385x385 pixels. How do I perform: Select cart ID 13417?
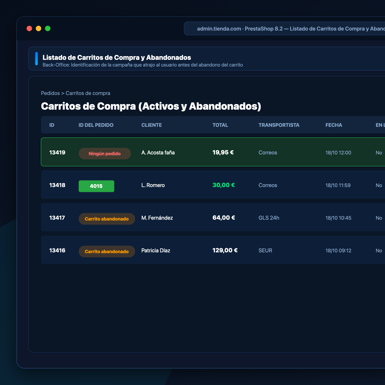pyautogui.click(x=57, y=218)
